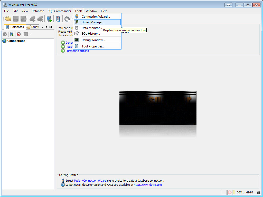Click the right tab scroll arrow
Image resolution: width=263 pixels, height=197 pixels.
(x=46, y=27)
